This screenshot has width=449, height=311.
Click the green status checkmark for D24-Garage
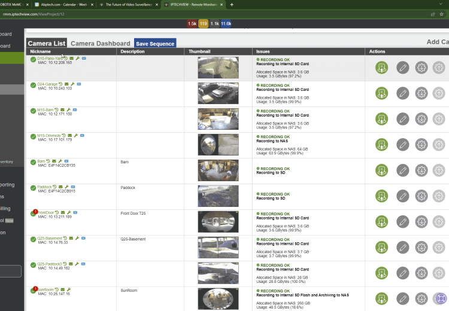pos(33,86)
